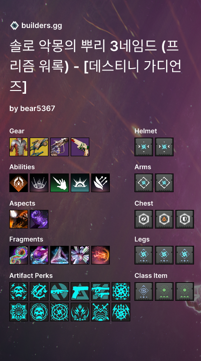
Task: Select the rainbow serpent fragment icon
Action: (19, 255)
